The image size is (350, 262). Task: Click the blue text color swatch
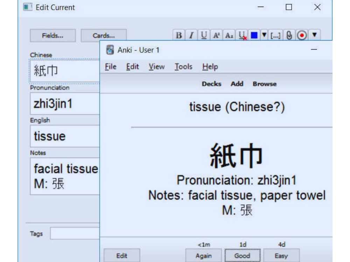pyautogui.click(x=254, y=35)
